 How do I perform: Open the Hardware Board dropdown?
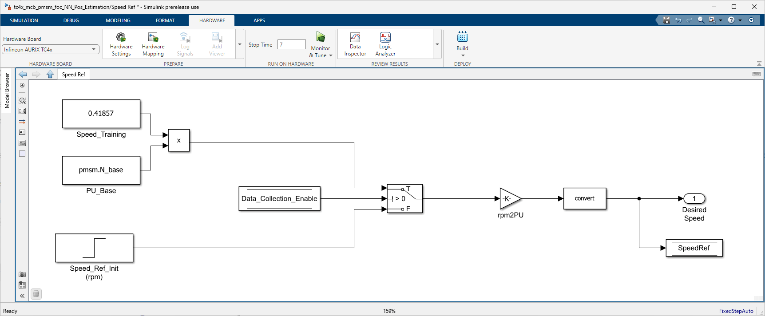point(50,49)
